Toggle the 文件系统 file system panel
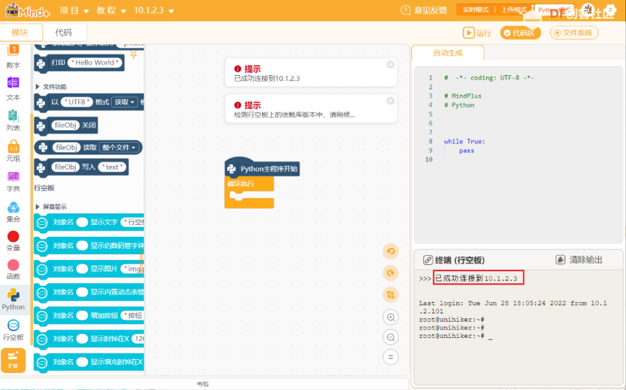This screenshot has height=390, width=626. point(574,32)
